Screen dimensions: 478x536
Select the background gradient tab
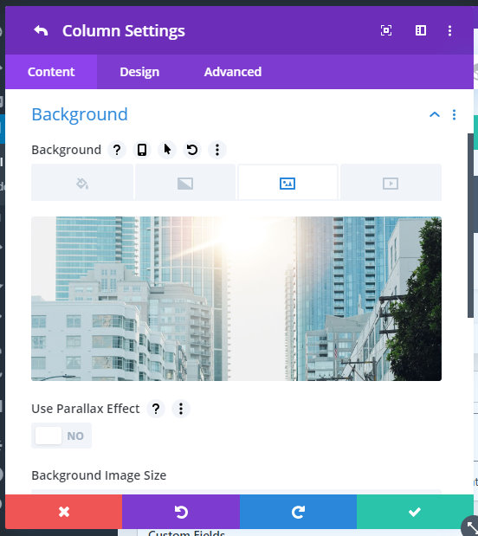click(185, 184)
